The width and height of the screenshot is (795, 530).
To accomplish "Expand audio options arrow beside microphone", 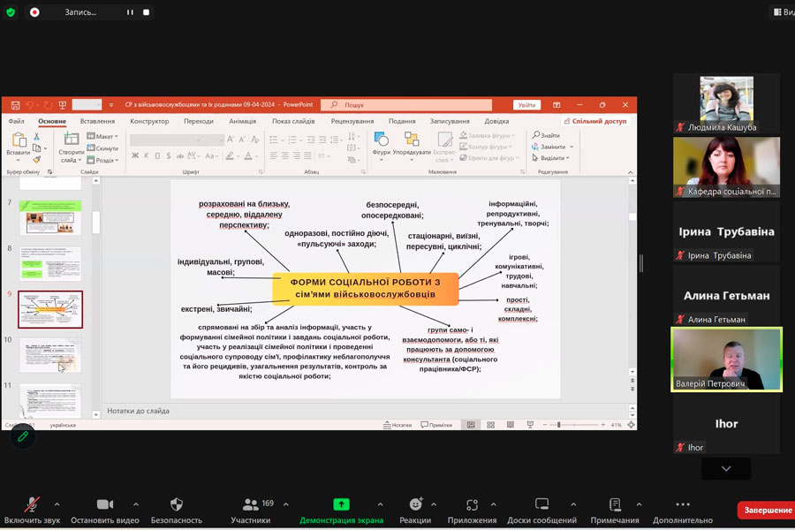I will click(x=57, y=504).
